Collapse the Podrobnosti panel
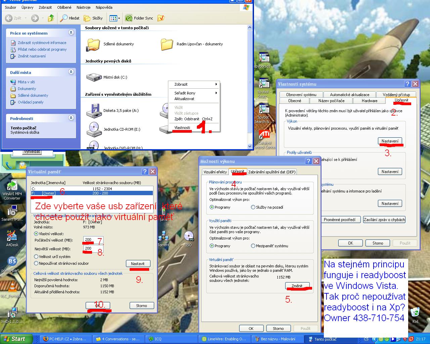430x344 pixels. tap(71, 118)
